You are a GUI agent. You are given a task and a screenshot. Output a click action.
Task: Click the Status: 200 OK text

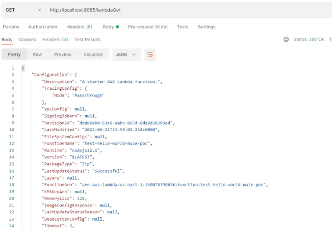[x=309, y=39]
